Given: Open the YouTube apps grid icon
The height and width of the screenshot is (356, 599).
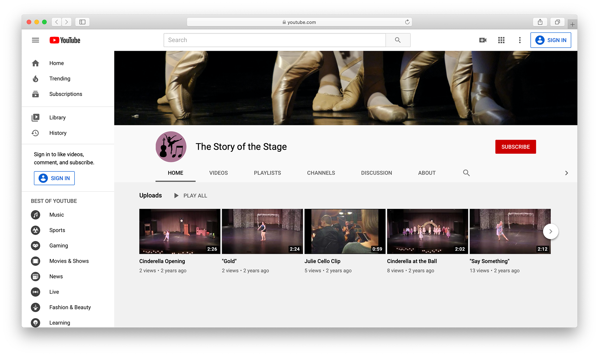Looking at the screenshot, I should pyautogui.click(x=501, y=40).
